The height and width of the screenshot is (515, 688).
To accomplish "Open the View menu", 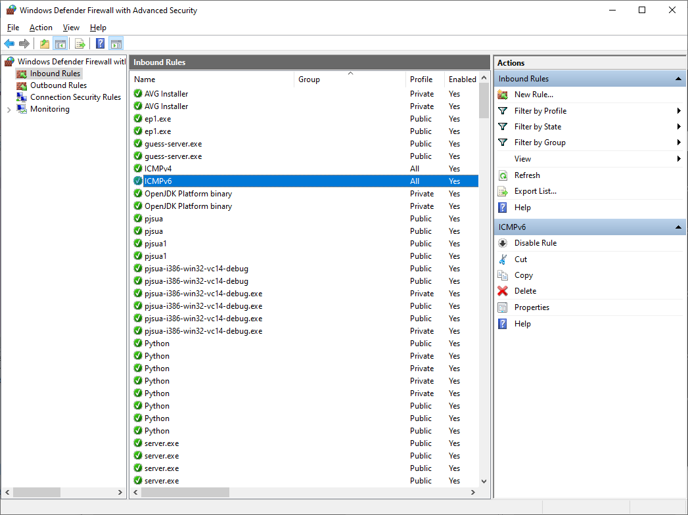I will [71, 28].
